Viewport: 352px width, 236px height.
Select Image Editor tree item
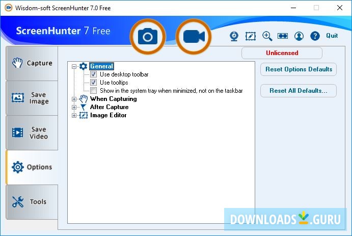point(108,115)
